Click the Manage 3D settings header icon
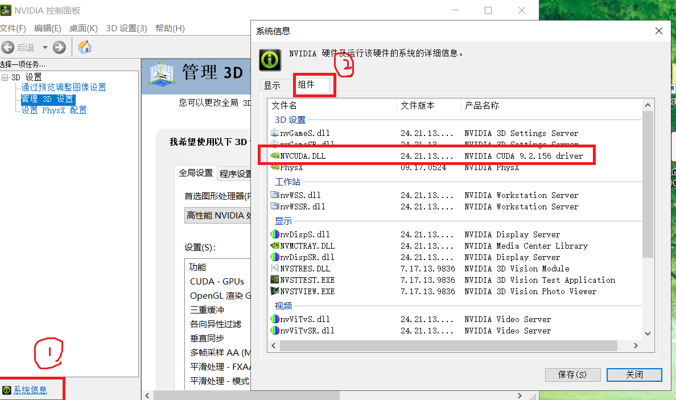This screenshot has height=400, width=676. click(x=162, y=74)
